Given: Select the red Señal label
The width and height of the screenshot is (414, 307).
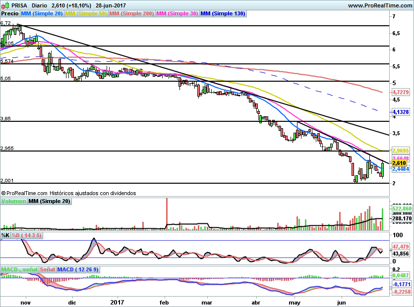Looking at the screenshot, I should [47, 269].
